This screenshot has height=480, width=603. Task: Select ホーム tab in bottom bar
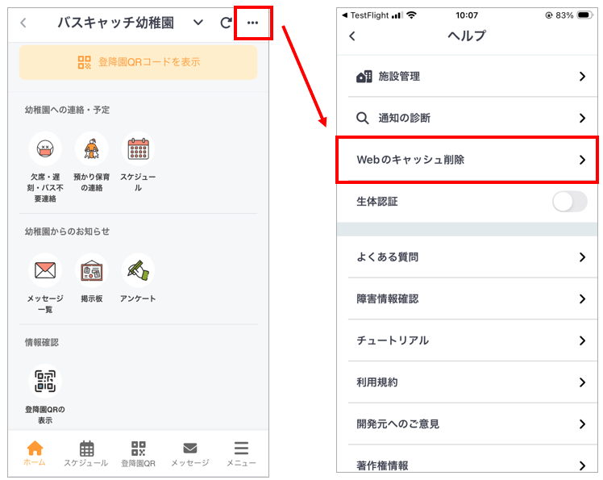(35, 454)
